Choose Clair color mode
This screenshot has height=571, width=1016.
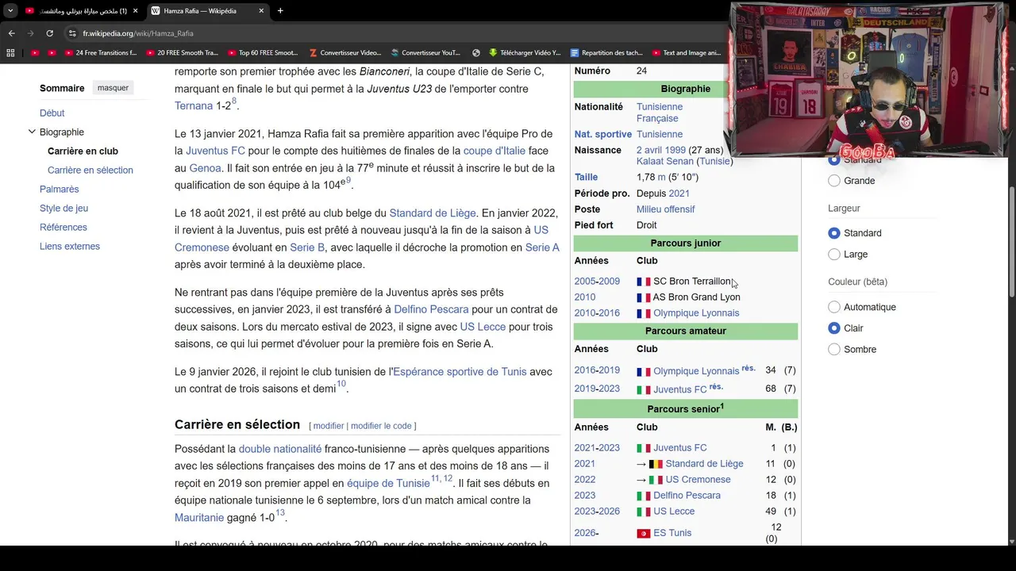(834, 328)
